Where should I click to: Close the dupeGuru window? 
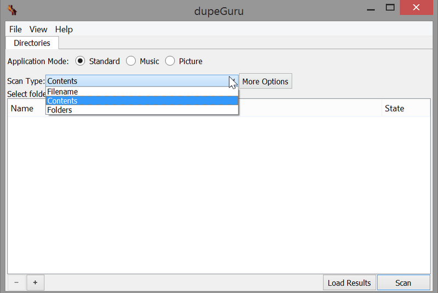tap(419, 8)
